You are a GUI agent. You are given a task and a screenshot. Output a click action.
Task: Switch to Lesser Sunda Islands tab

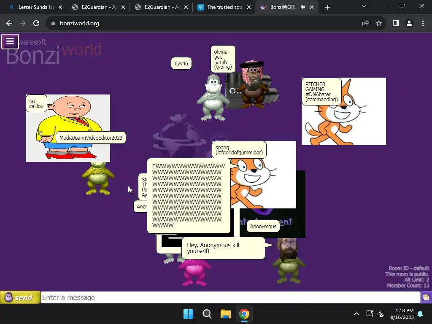(x=36, y=7)
